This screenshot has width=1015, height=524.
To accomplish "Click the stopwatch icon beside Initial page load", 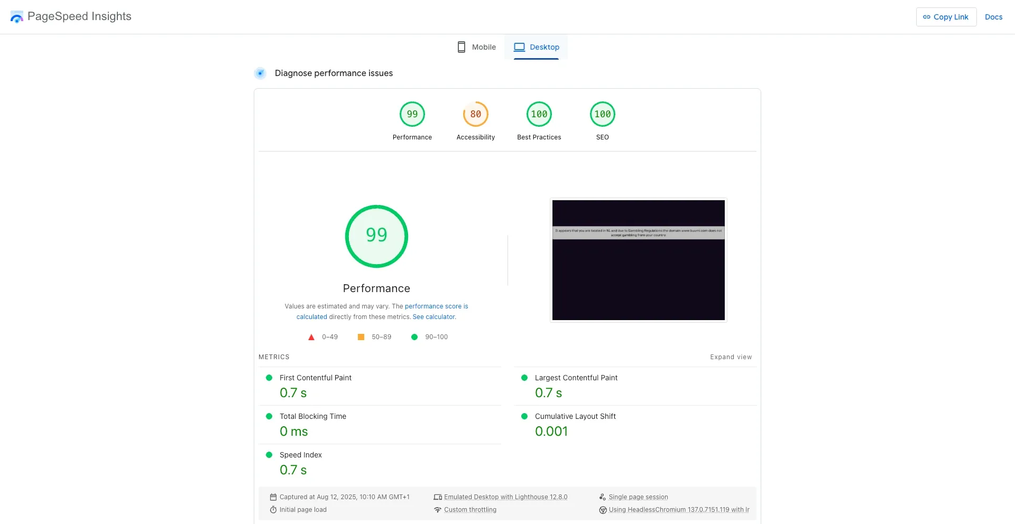I will pos(273,510).
